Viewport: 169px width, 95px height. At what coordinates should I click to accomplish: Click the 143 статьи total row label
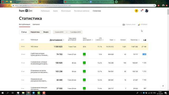click(34, 47)
